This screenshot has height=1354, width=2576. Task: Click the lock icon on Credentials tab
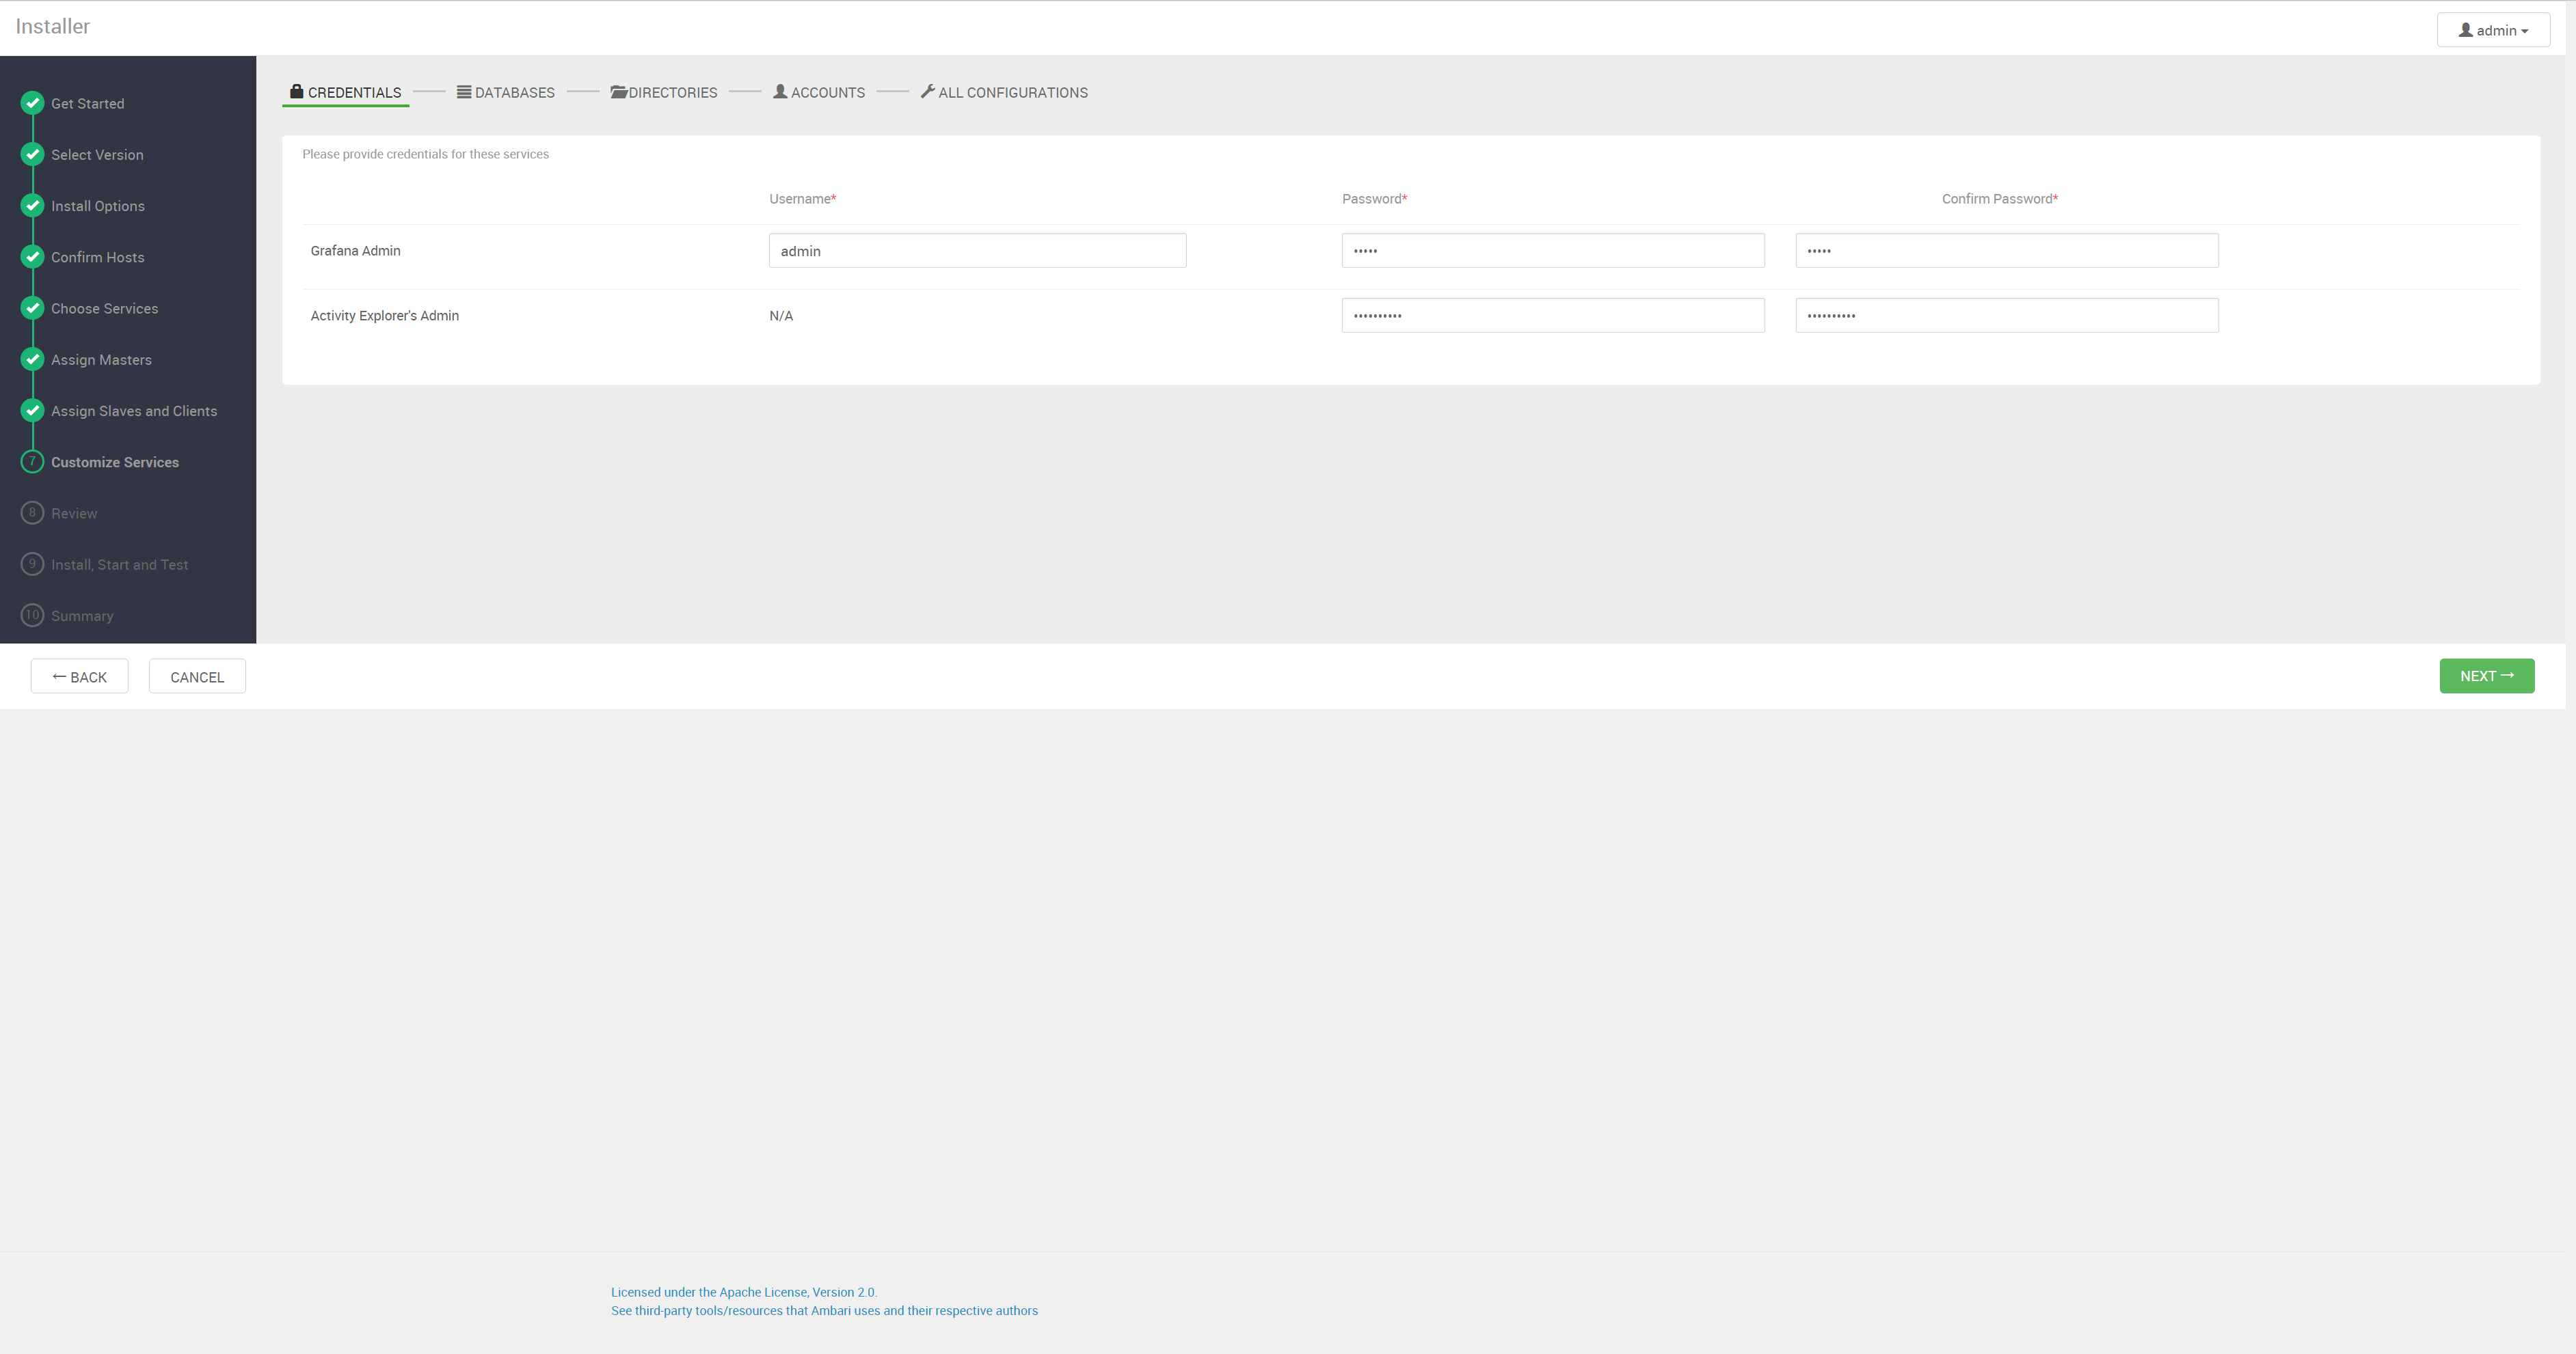click(296, 91)
